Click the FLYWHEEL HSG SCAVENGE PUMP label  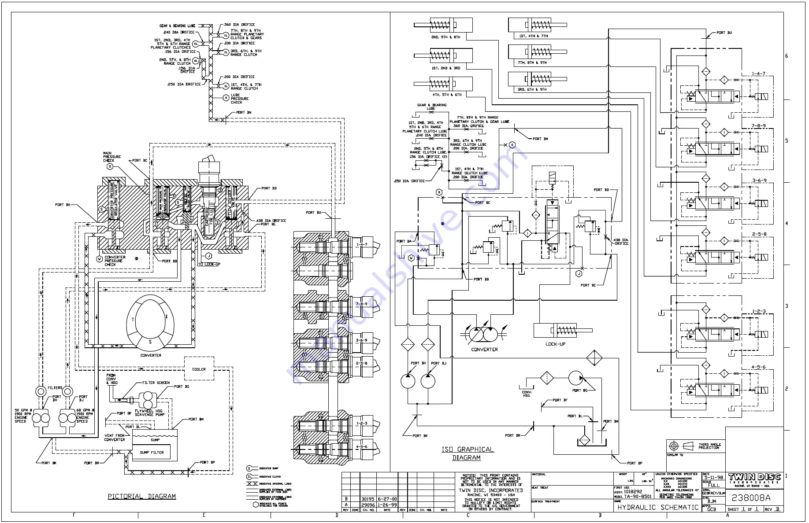[150, 413]
